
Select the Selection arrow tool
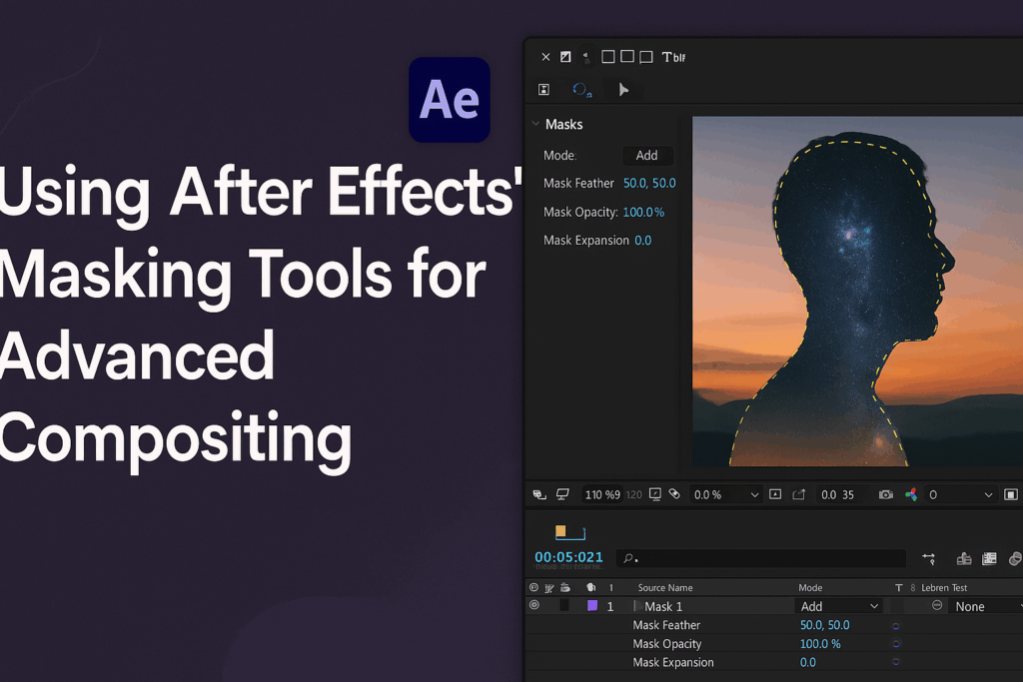click(x=623, y=89)
